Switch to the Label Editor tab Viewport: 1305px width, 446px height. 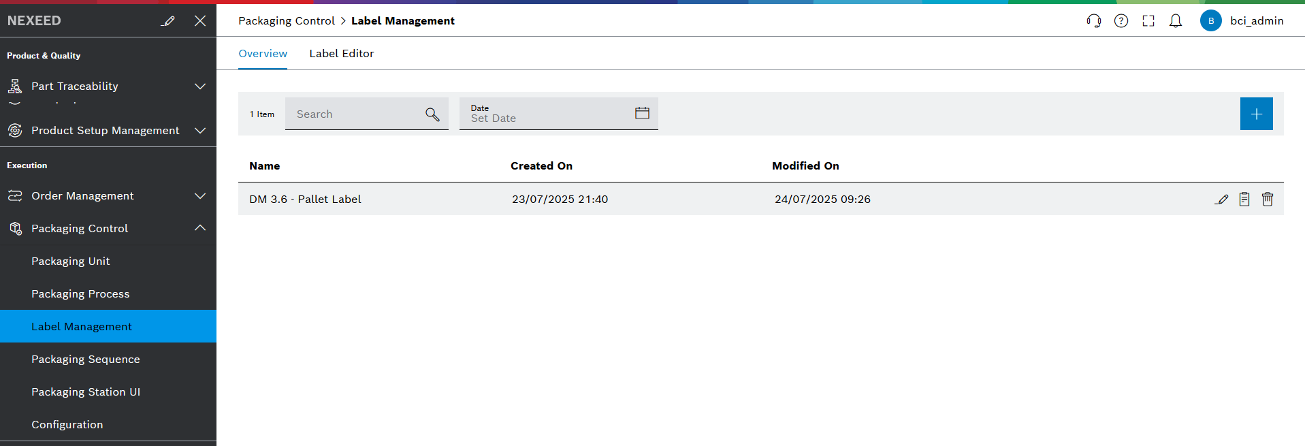coord(341,54)
